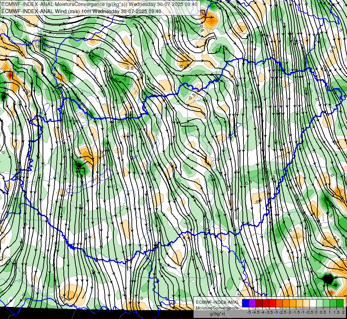Click the legend label ECMWF-INDEX-ANAL
347x319 pixels.
coord(217,302)
